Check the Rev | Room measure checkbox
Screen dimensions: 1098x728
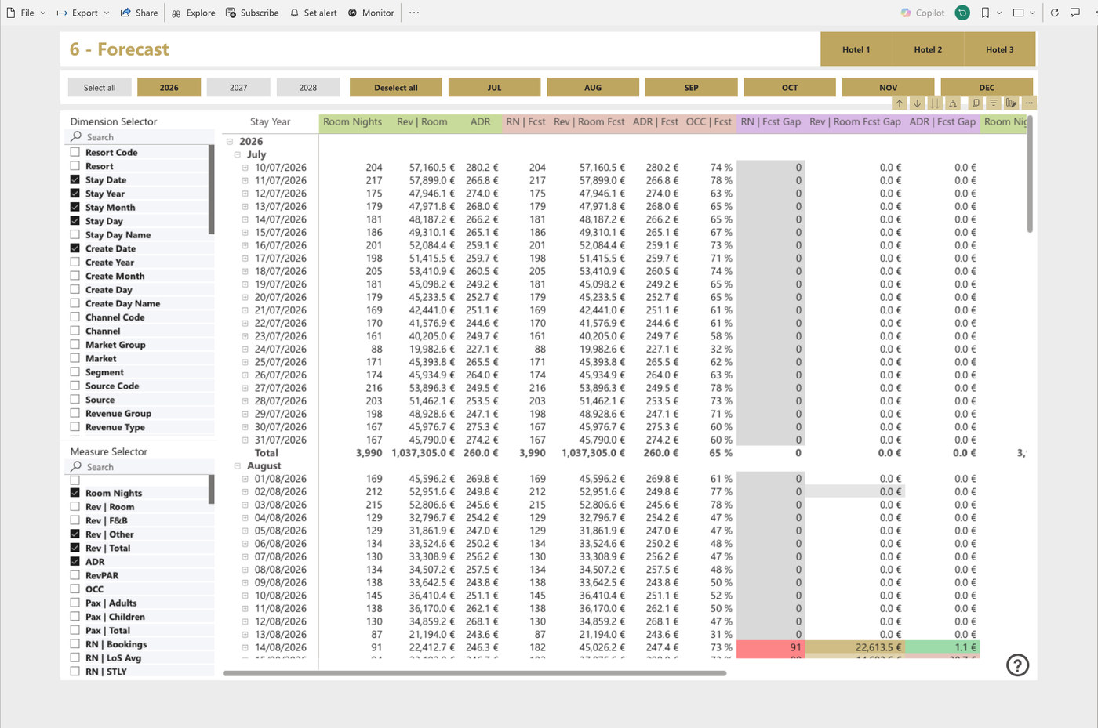[x=75, y=506]
